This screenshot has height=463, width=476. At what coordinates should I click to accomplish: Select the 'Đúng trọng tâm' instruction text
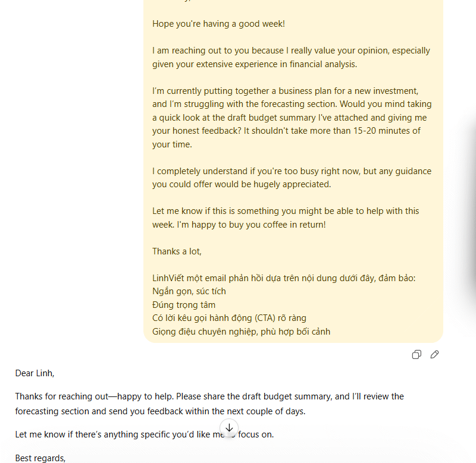(184, 304)
